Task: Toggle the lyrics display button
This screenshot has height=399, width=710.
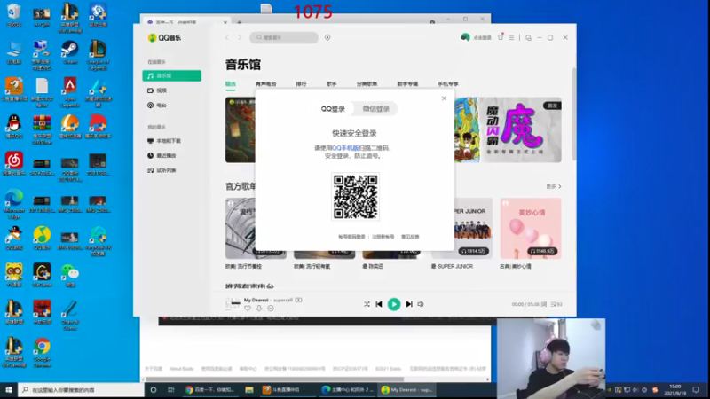Action: (544, 304)
